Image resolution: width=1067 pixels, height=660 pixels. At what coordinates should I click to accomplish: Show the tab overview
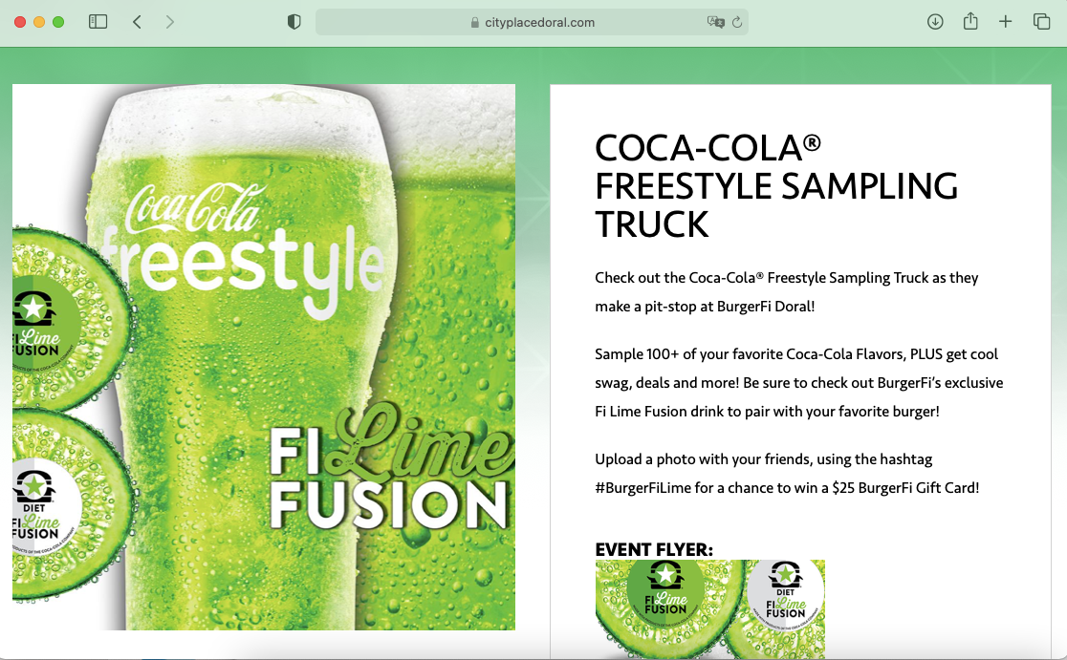tap(1041, 22)
